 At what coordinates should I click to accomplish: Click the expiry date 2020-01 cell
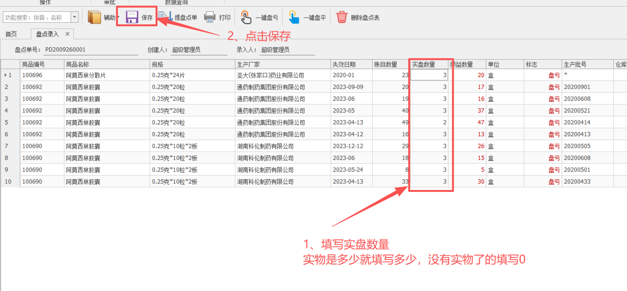click(351, 75)
